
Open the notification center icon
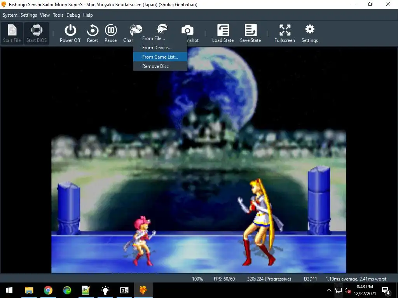[386, 290]
